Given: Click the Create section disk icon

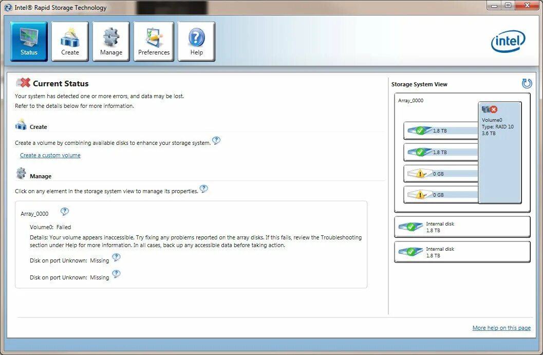Looking at the screenshot, I should (21, 124).
